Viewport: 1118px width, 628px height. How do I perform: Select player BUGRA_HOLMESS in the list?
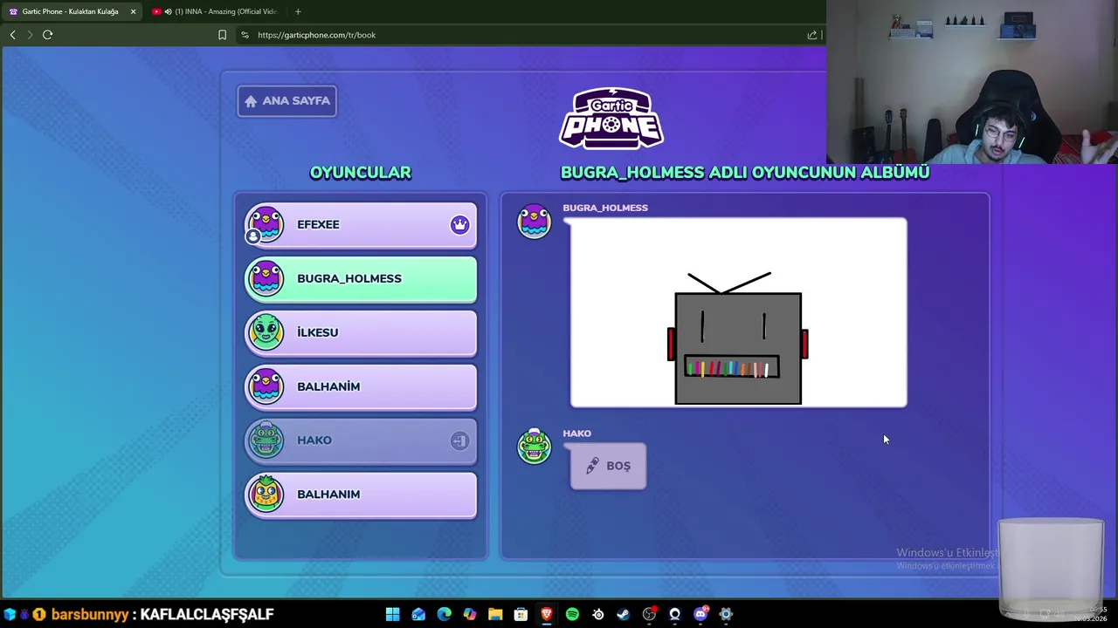[361, 279]
